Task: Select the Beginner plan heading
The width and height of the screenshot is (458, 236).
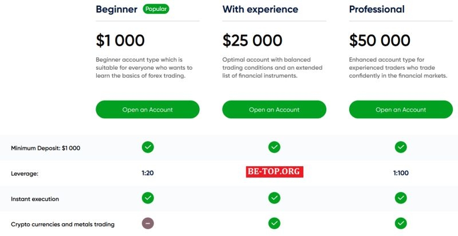Action: tap(117, 9)
